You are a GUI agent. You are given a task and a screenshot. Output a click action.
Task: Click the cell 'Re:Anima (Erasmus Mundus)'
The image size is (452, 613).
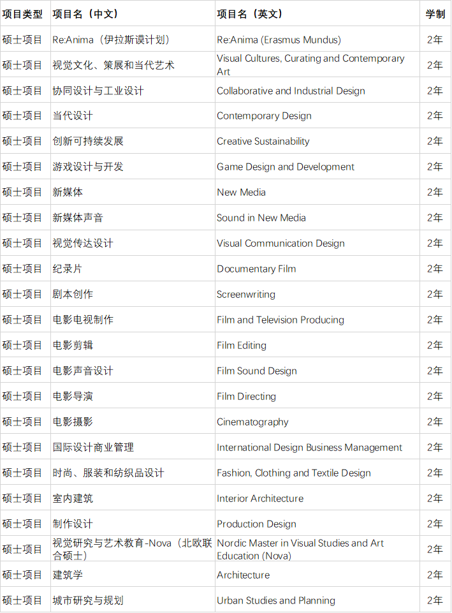click(317, 39)
